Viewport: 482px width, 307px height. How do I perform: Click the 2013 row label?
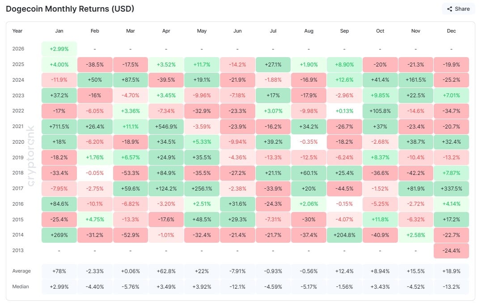tap(17, 250)
